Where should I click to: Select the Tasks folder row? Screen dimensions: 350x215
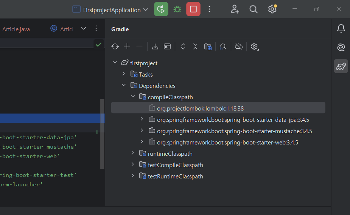[218, 75]
